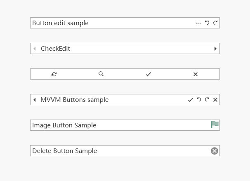250x181 pixels.
Task: Click the magnifier search icon button
Action: pos(101,74)
